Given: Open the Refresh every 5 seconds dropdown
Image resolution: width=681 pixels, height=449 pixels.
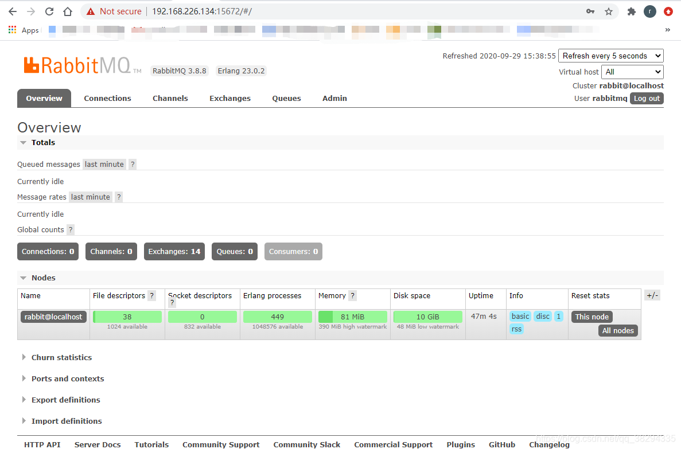Looking at the screenshot, I should tap(610, 56).
